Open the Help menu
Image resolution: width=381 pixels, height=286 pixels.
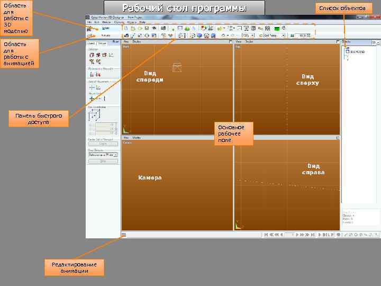click(142, 22)
